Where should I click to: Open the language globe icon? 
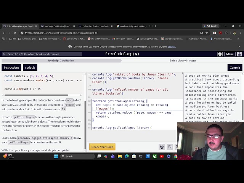pyautogui.click(x=220, y=54)
